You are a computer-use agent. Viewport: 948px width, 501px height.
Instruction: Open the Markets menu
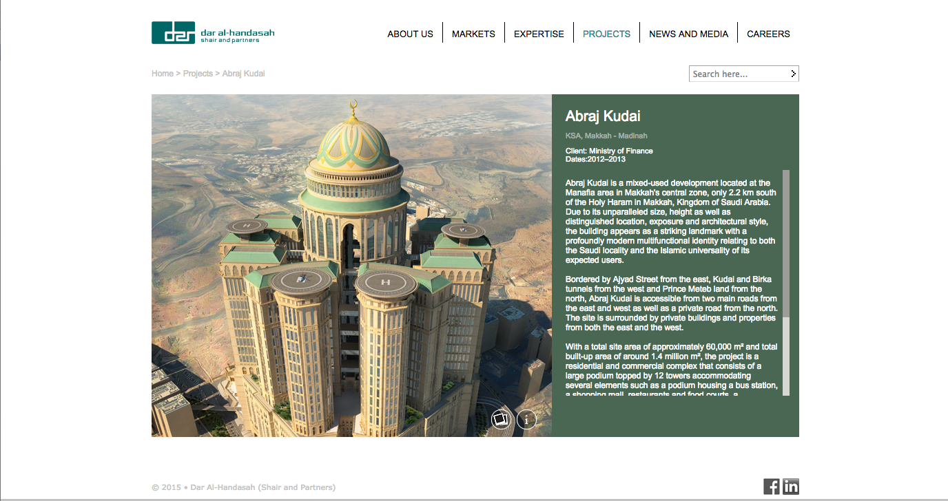pos(473,34)
